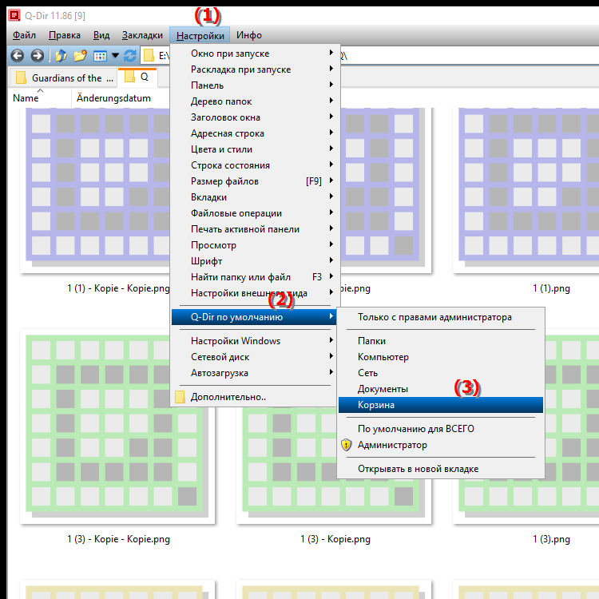Select По умолчанию для ВСЕГО
The width and height of the screenshot is (599, 599).
(440, 429)
